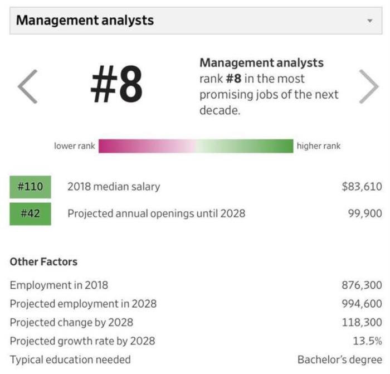Click the 13.5% projected growth rate value

click(x=368, y=341)
